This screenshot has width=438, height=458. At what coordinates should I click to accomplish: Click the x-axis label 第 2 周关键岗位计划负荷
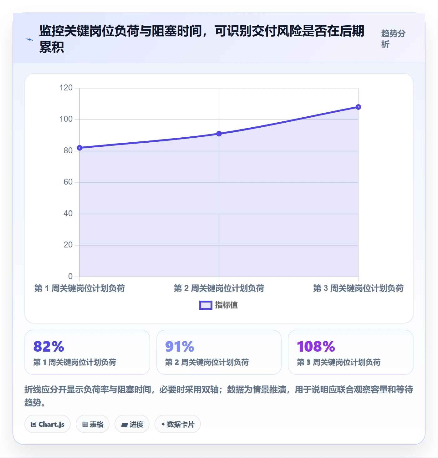coord(219,288)
